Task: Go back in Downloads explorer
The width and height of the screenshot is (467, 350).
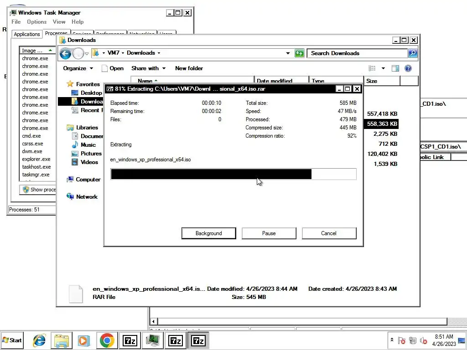Action: pos(65,54)
